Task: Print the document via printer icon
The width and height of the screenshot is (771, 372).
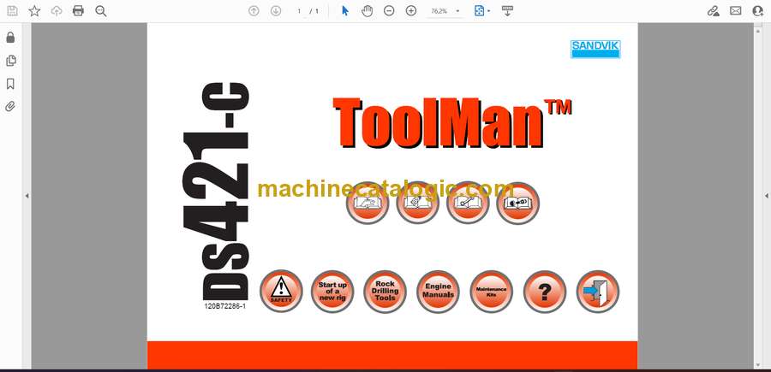Action: pos(78,11)
